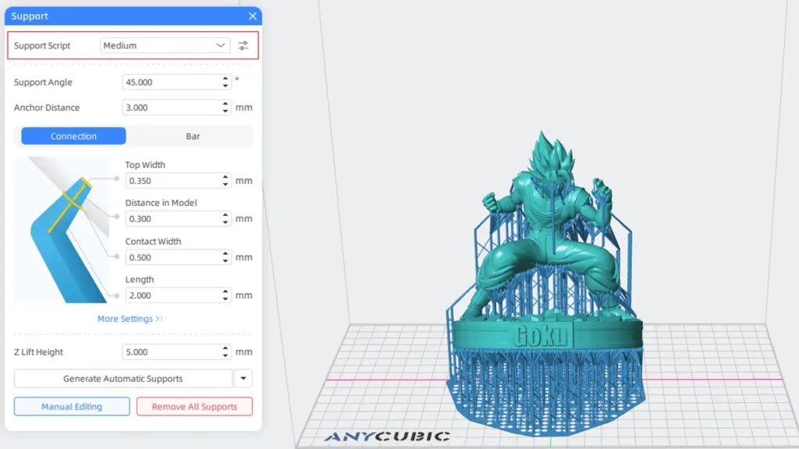The image size is (799, 449).
Task: Switch to the Connection tab
Action: coord(73,136)
